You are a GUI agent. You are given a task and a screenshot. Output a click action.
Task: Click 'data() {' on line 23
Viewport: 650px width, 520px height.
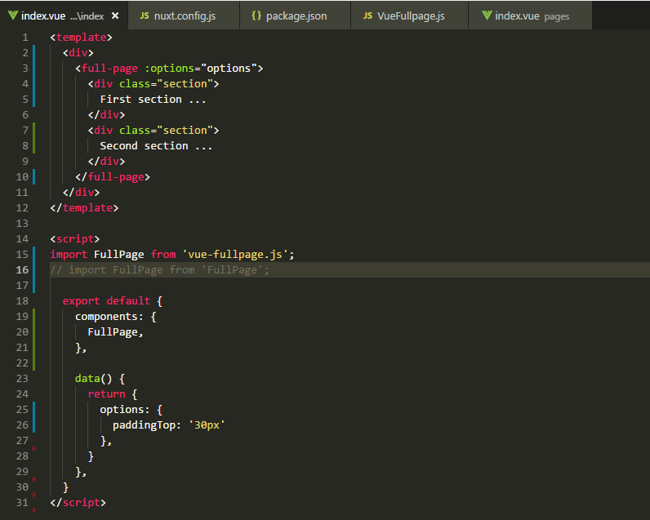(x=100, y=379)
